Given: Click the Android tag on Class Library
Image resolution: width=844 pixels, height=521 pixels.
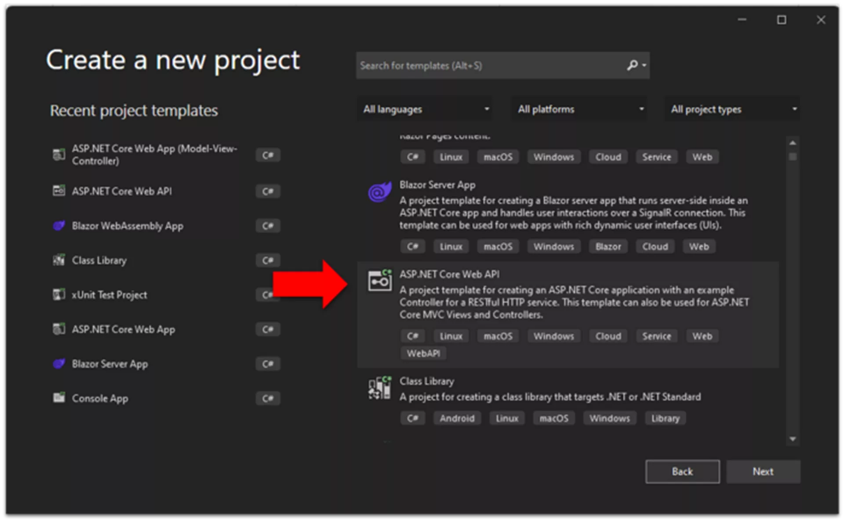Looking at the screenshot, I should click(457, 418).
